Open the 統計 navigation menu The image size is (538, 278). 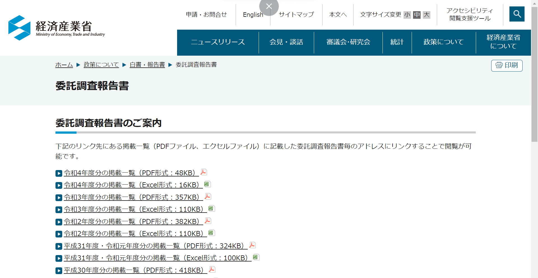tap(396, 42)
